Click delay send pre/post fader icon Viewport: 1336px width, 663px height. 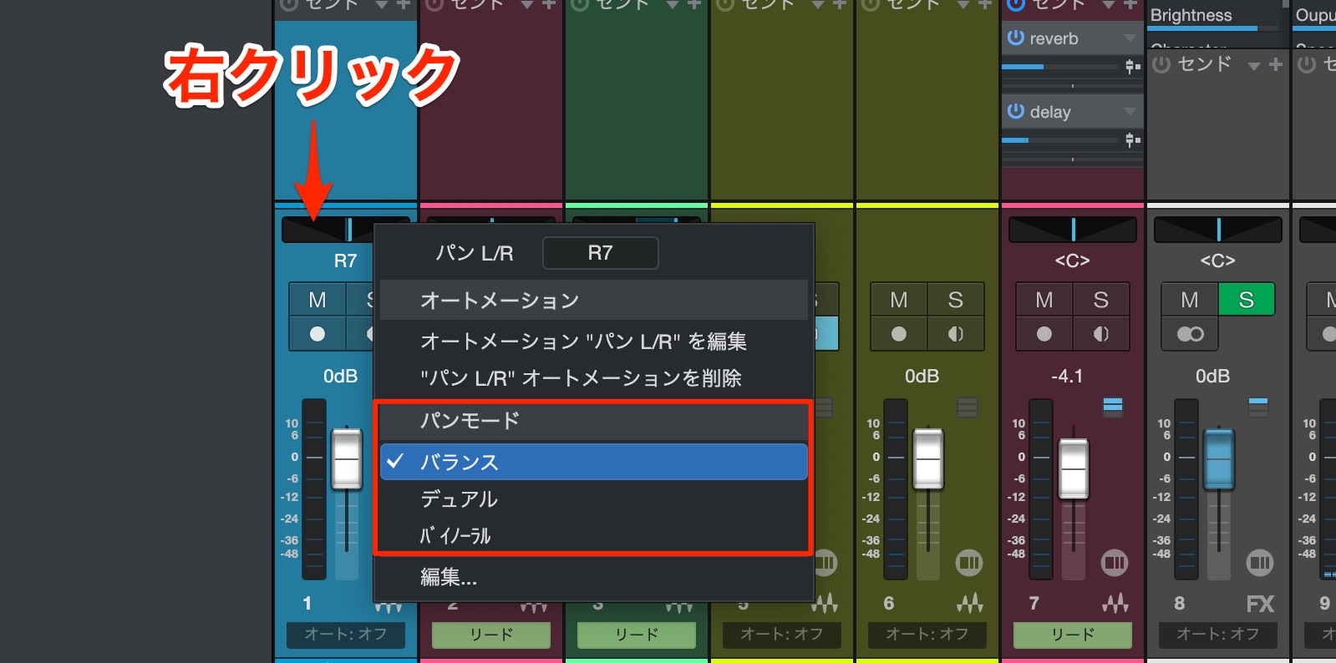tap(1132, 139)
